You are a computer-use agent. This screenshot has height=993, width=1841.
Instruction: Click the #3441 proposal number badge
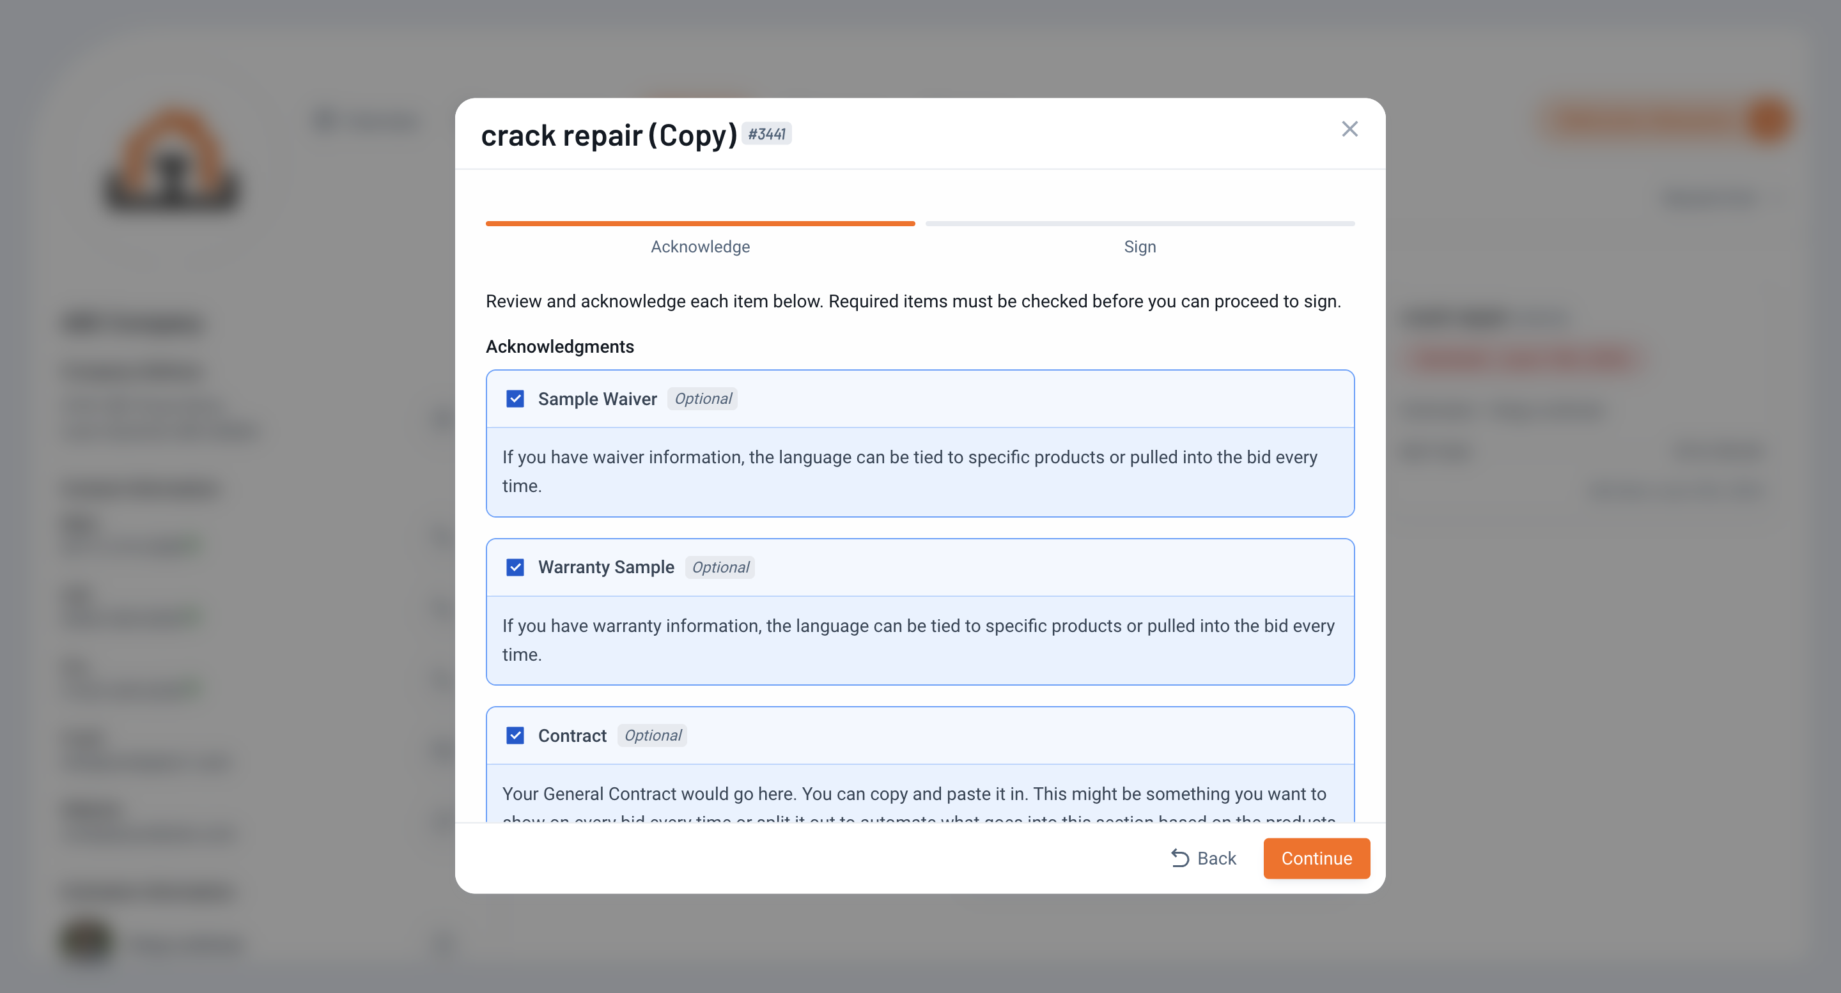click(766, 134)
